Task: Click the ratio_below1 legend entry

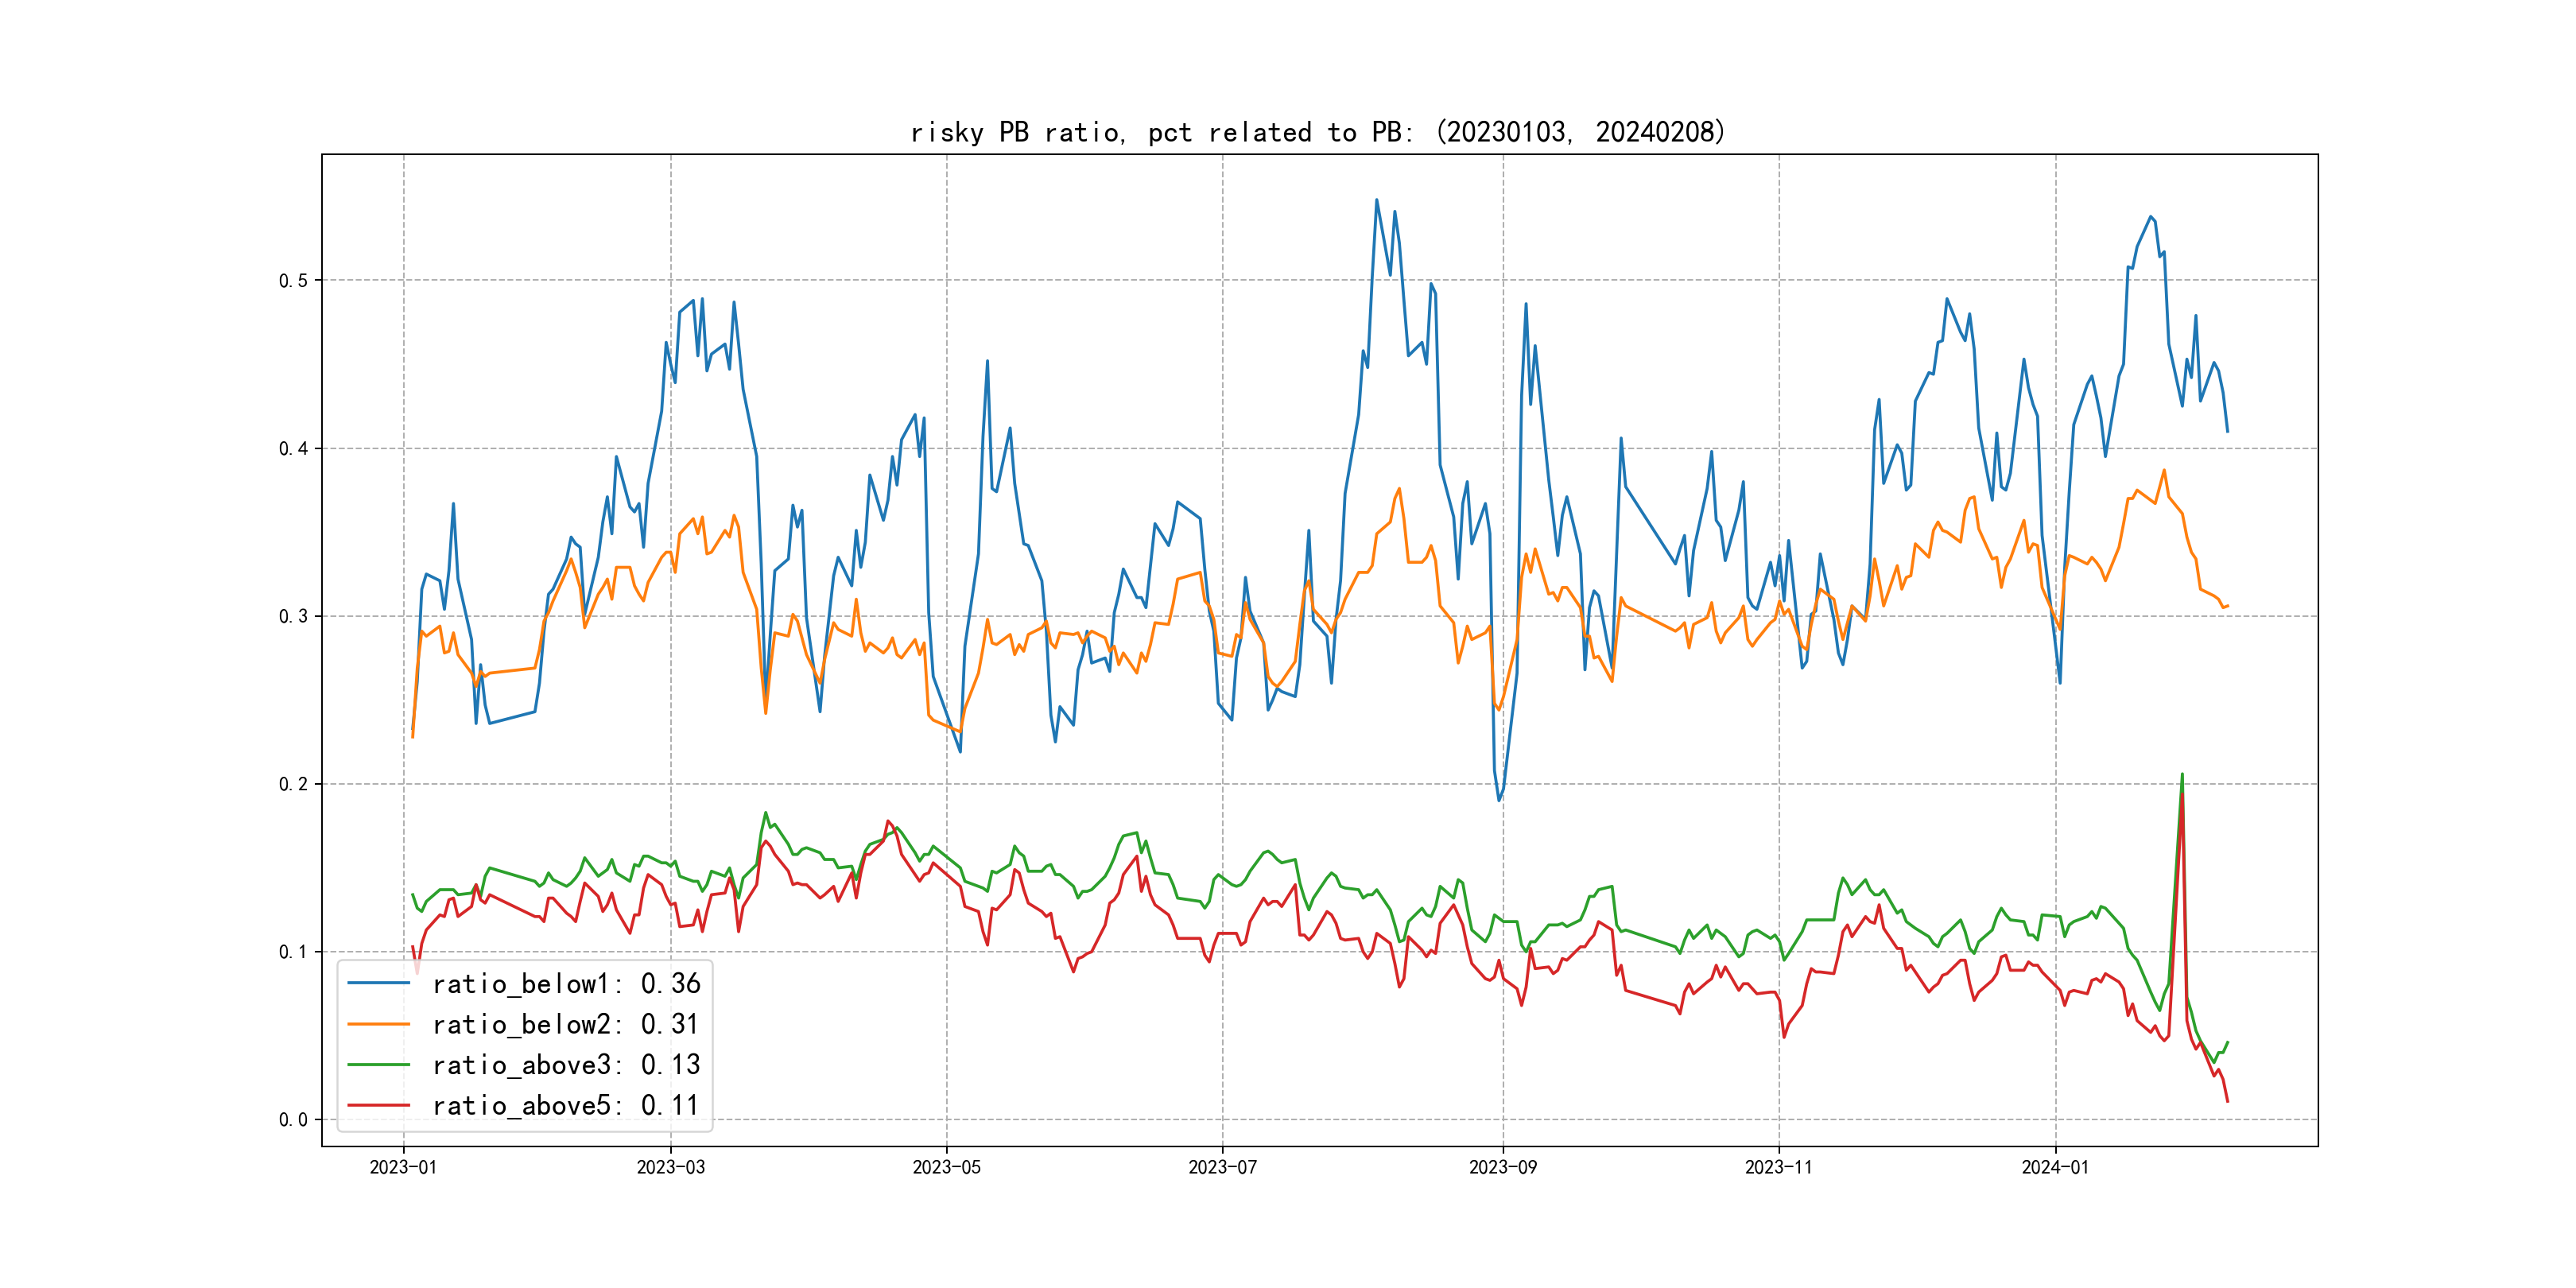Action: click(x=565, y=984)
